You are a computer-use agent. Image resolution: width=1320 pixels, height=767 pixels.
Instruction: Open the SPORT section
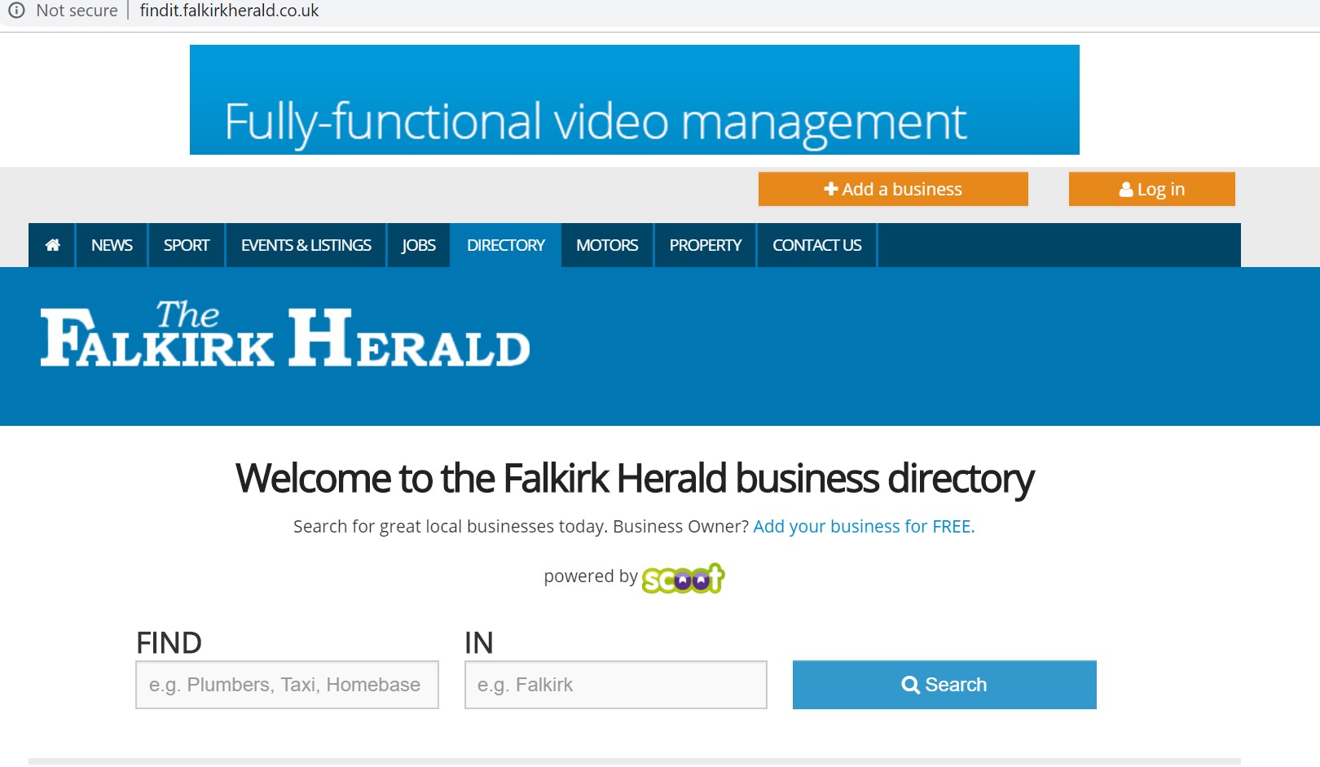coord(187,245)
